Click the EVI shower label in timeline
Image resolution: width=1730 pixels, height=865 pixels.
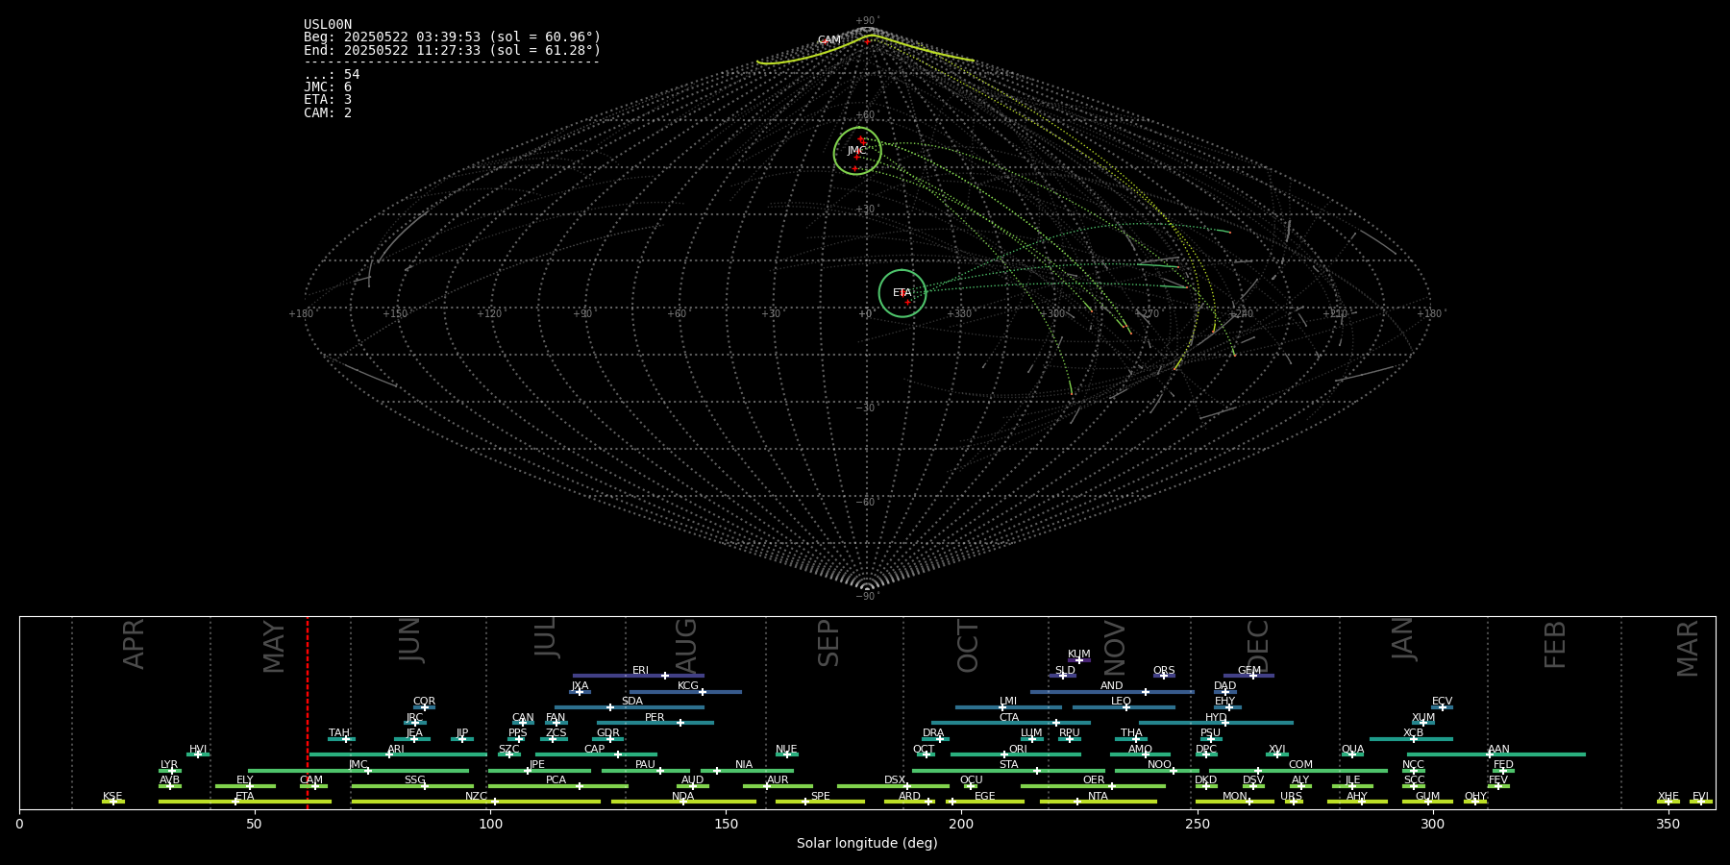coord(1700,797)
